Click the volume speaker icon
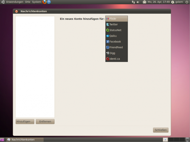 point(138,2)
